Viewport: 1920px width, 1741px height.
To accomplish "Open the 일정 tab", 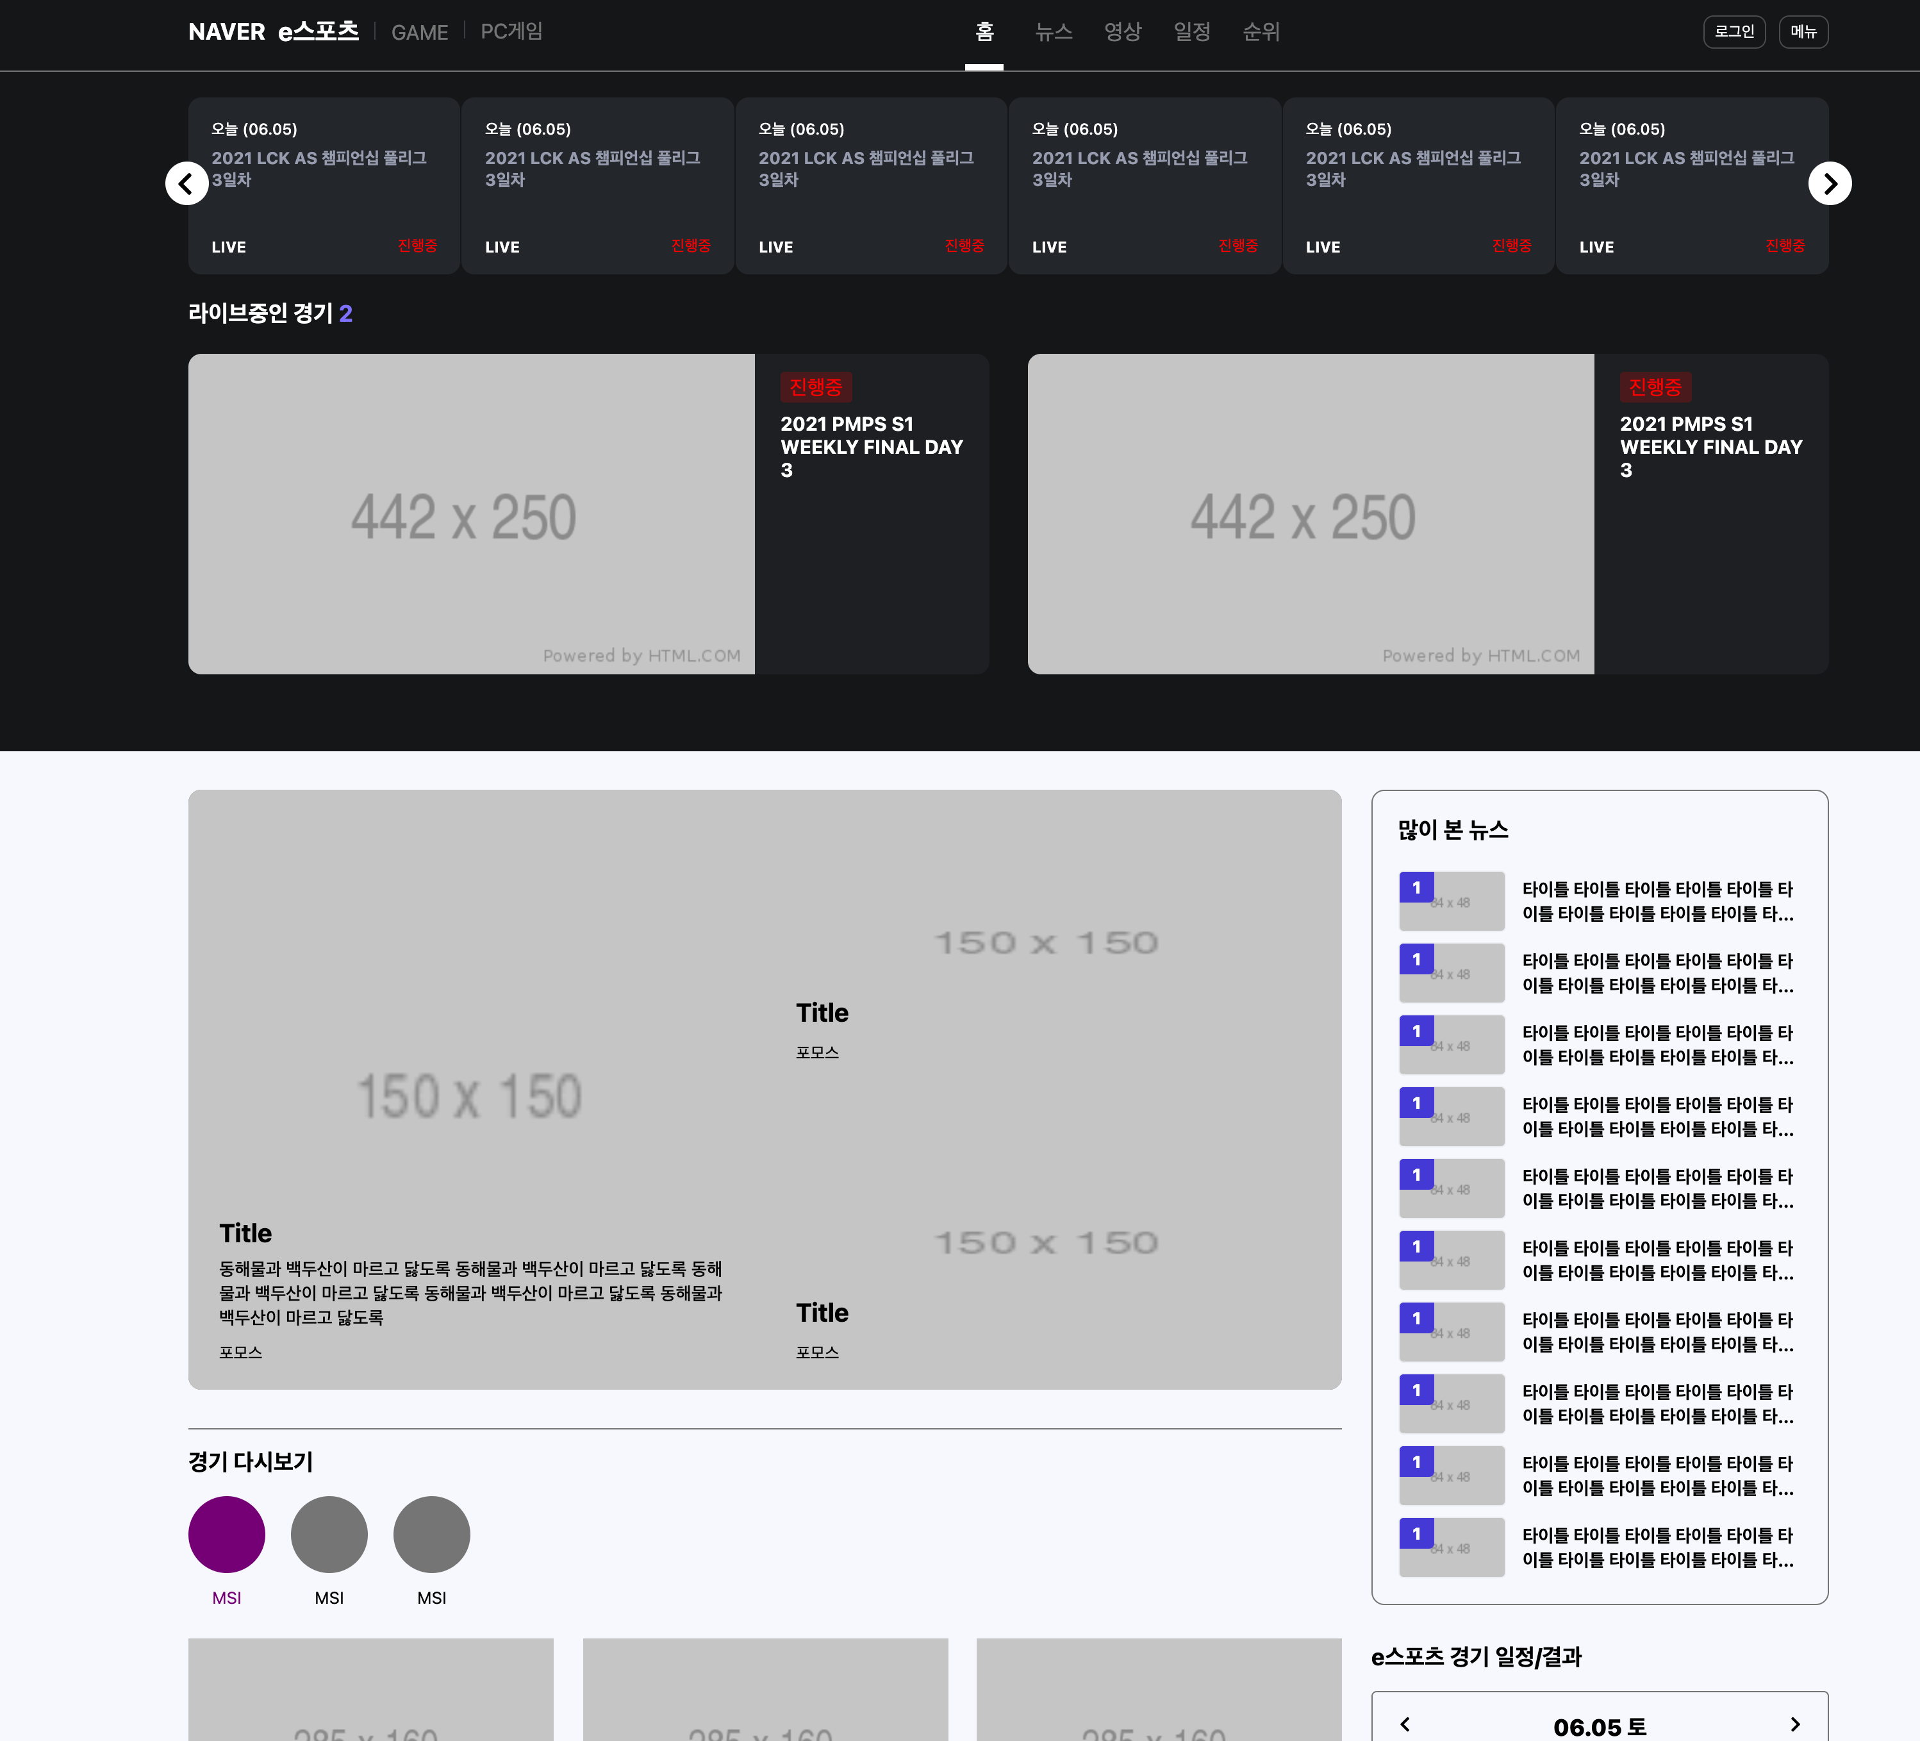I will click(x=1191, y=31).
